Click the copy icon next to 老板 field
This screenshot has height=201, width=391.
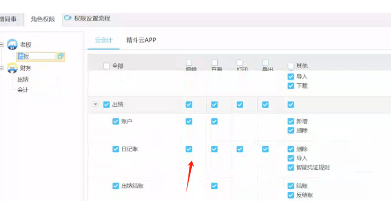61,56
